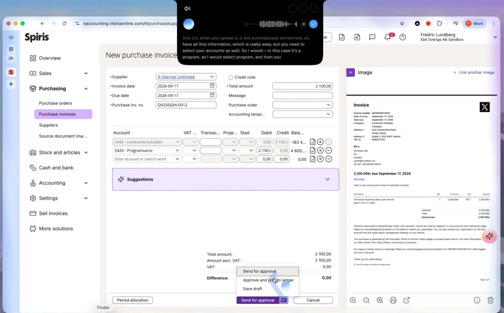Open account dropdown on 5420 Programvaror row
The width and height of the screenshot is (504, 313).
178,150
